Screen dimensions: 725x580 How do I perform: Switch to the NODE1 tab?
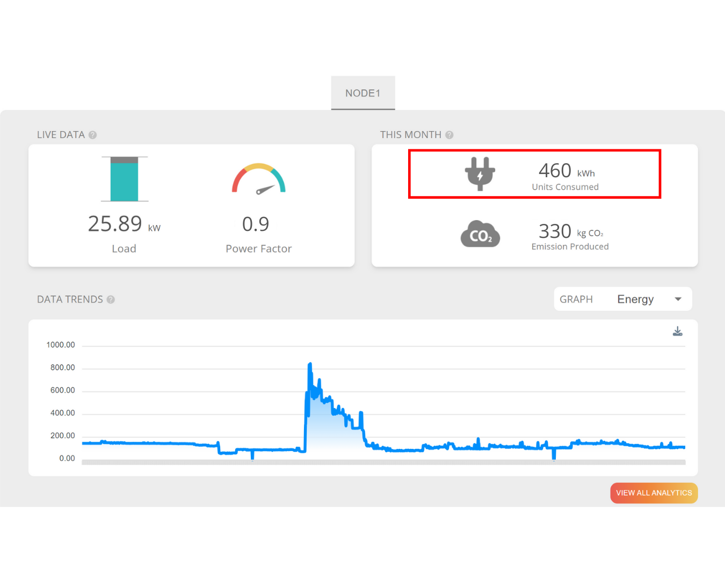click(363, 93)
